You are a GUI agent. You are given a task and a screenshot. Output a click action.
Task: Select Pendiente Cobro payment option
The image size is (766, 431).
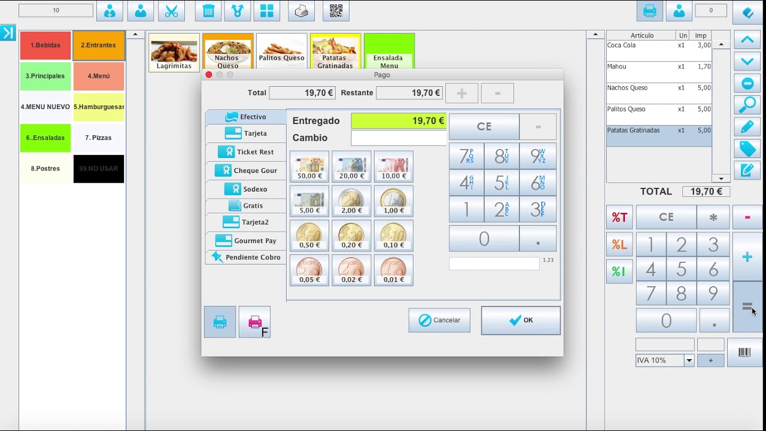[x=246, y=257]
